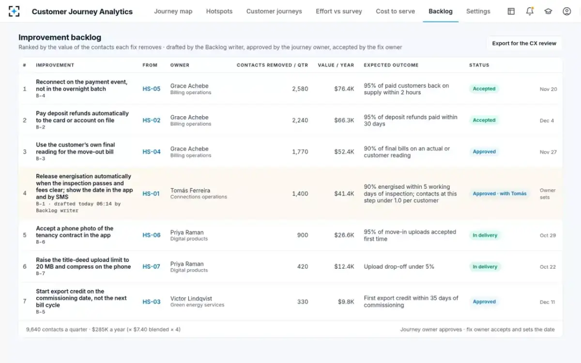Select 'Release energisation automatically' improvement
The width and height of the screenshot is (581, 363).
click(84, 187)
